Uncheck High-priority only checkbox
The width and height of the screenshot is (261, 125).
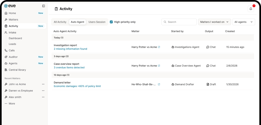click(x=111, y=22)
